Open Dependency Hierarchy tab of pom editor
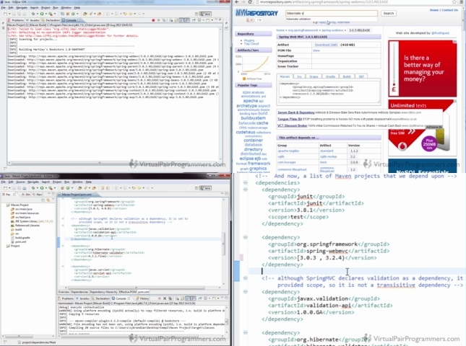 click(x=104, y=292)
